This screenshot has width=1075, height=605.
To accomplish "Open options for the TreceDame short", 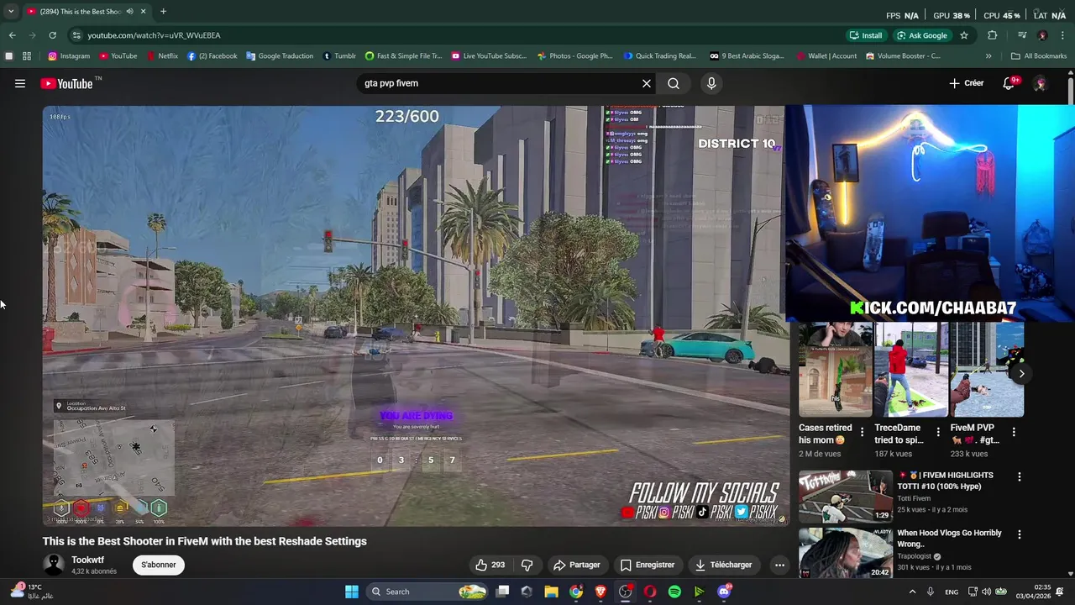I will click(938, 432).
